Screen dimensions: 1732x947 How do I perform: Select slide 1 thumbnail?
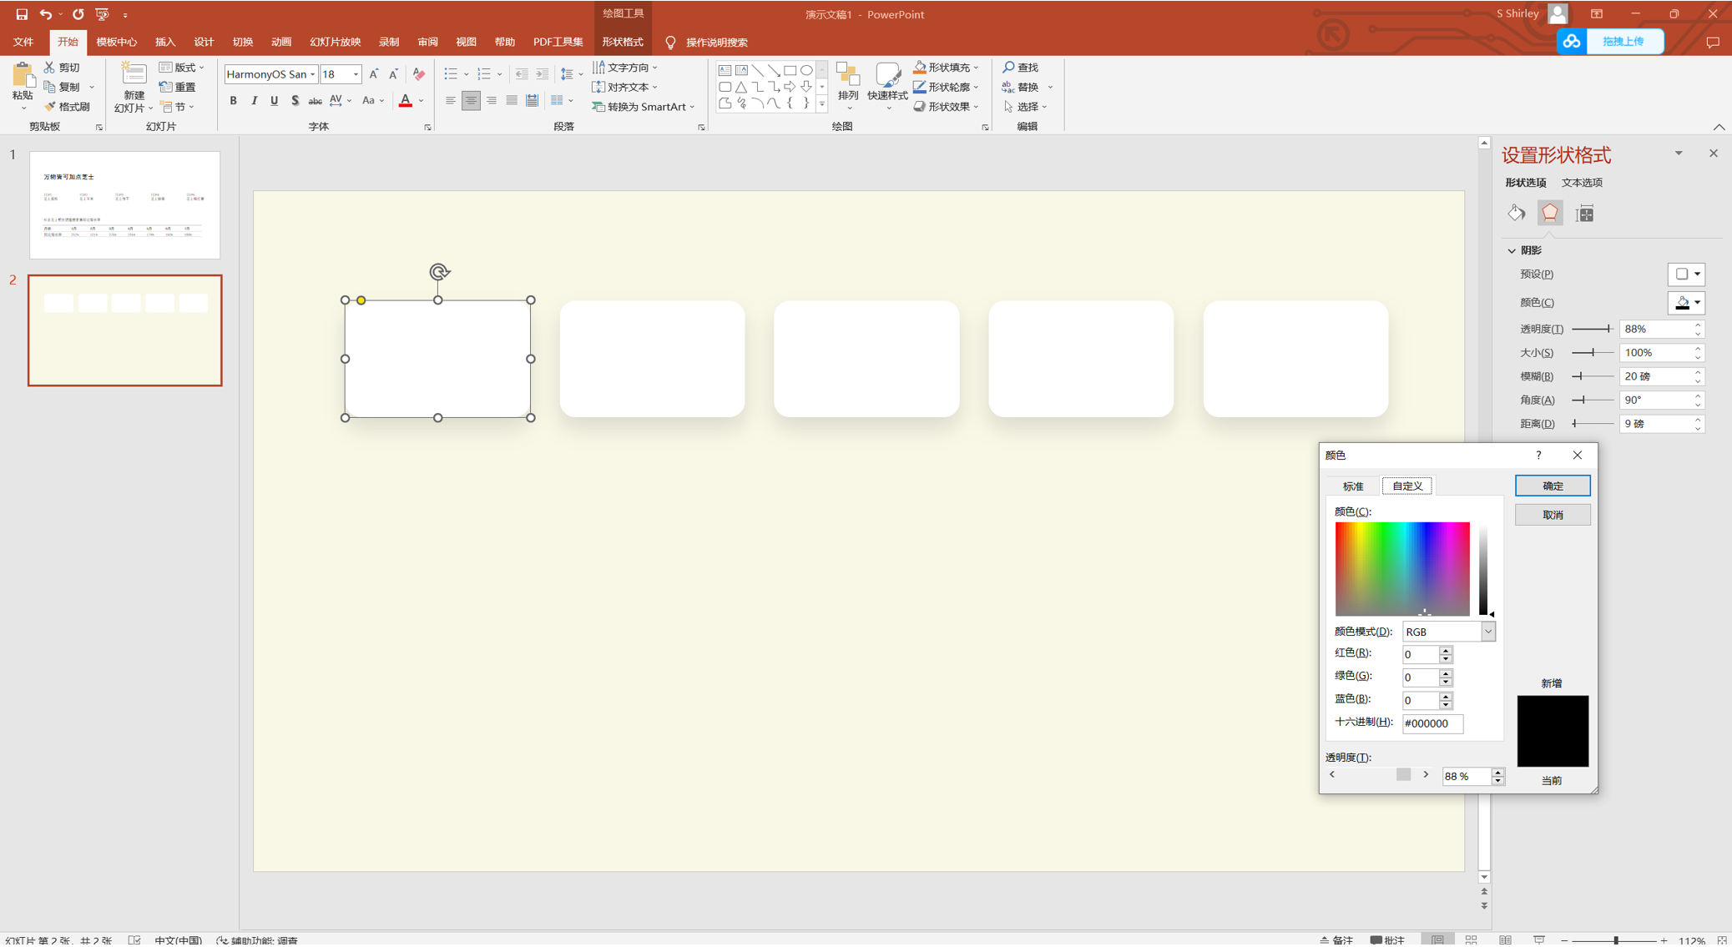(125, 204)
